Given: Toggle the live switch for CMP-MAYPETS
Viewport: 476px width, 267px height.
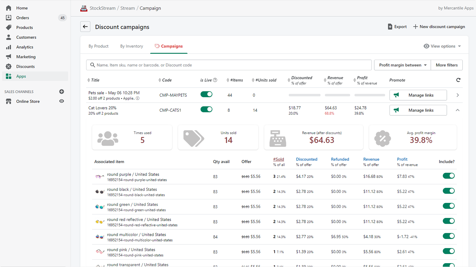Looking at the screenshot, I should click(x=206, y=94).
